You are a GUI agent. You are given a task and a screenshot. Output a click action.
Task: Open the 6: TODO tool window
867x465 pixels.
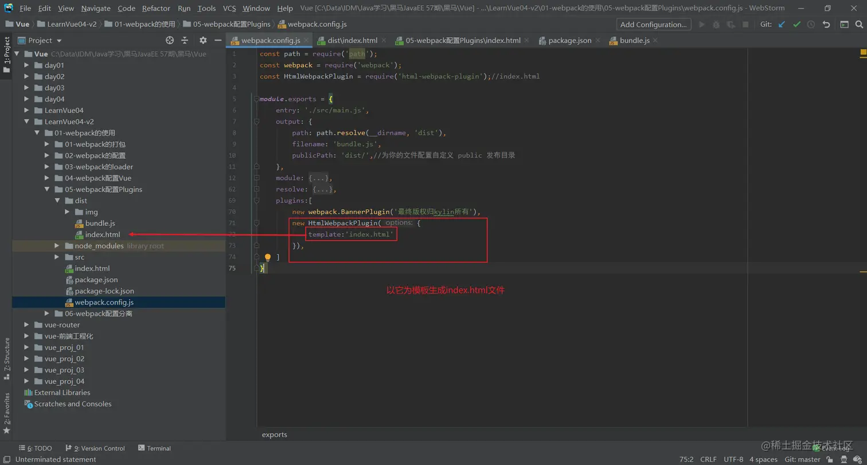pos(34,448)
